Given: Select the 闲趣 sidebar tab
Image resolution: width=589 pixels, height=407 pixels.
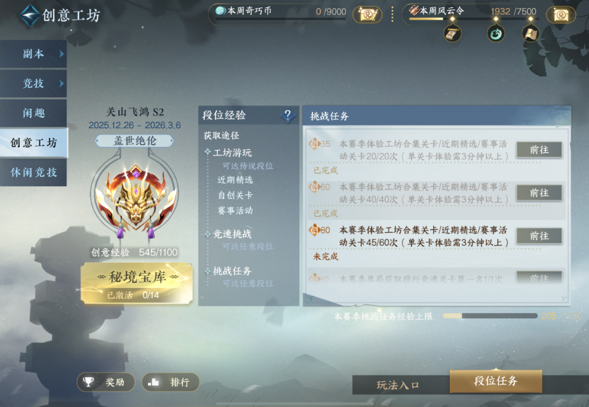Looking at the screenshot, I should [33, 113].
